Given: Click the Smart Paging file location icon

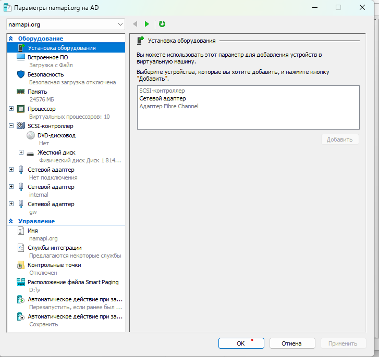Looking at the screenshot, I should pos(20,283).
